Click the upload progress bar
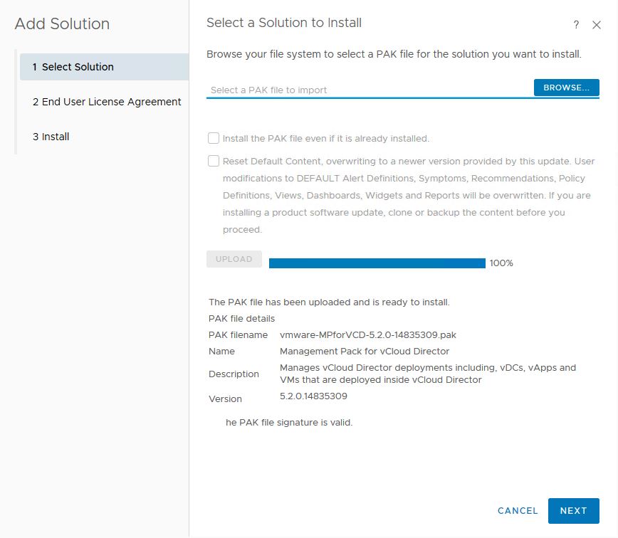The height and width of the screenshot is (538, 618). [x=377, y=263]
